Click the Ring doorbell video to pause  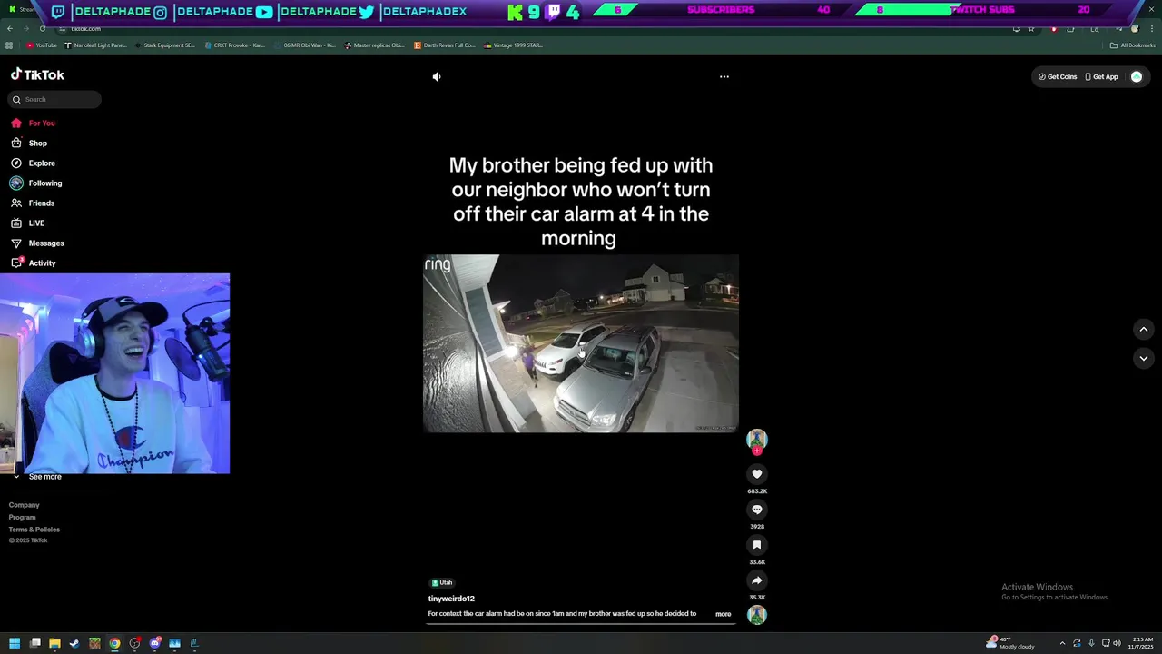[581, 343]
